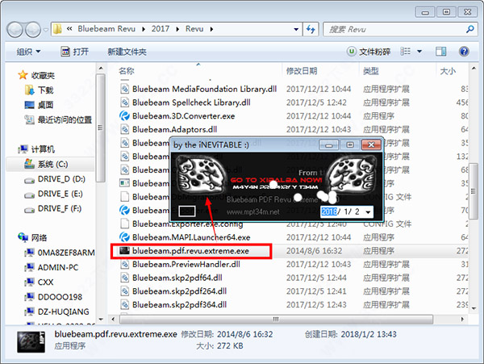Screen dimensions: 484x364
Task: Click the 桌面 desktop icon
Action: [30, 105]
